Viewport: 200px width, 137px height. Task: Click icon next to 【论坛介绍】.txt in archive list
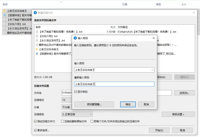pos(37,36)
